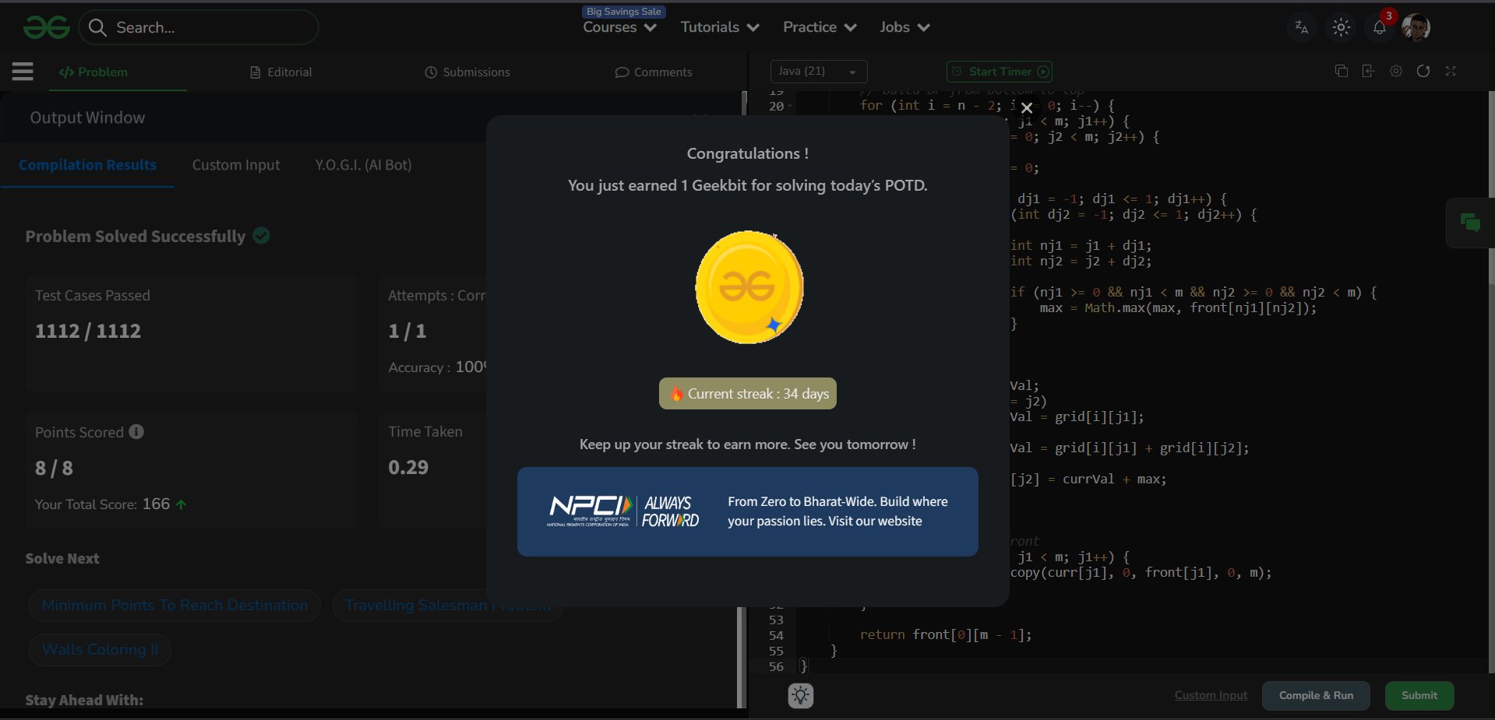The width and height of the screenshot is (1495, 720).
Task: Close the Congratulations popup with the X
Action: pos(1027,108)
